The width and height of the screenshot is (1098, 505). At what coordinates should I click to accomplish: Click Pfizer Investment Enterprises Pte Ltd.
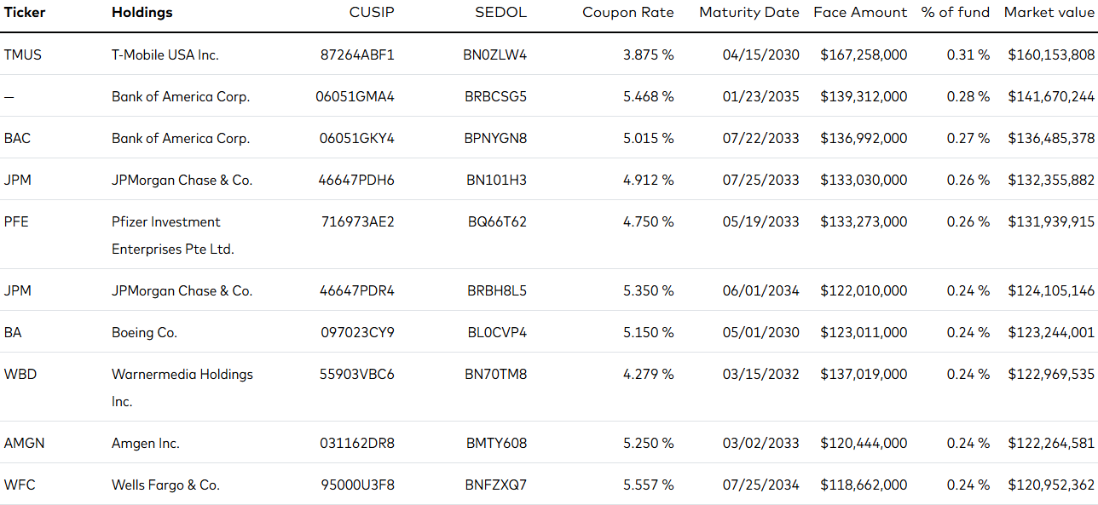pyautogui.click(x=173, y=235)
